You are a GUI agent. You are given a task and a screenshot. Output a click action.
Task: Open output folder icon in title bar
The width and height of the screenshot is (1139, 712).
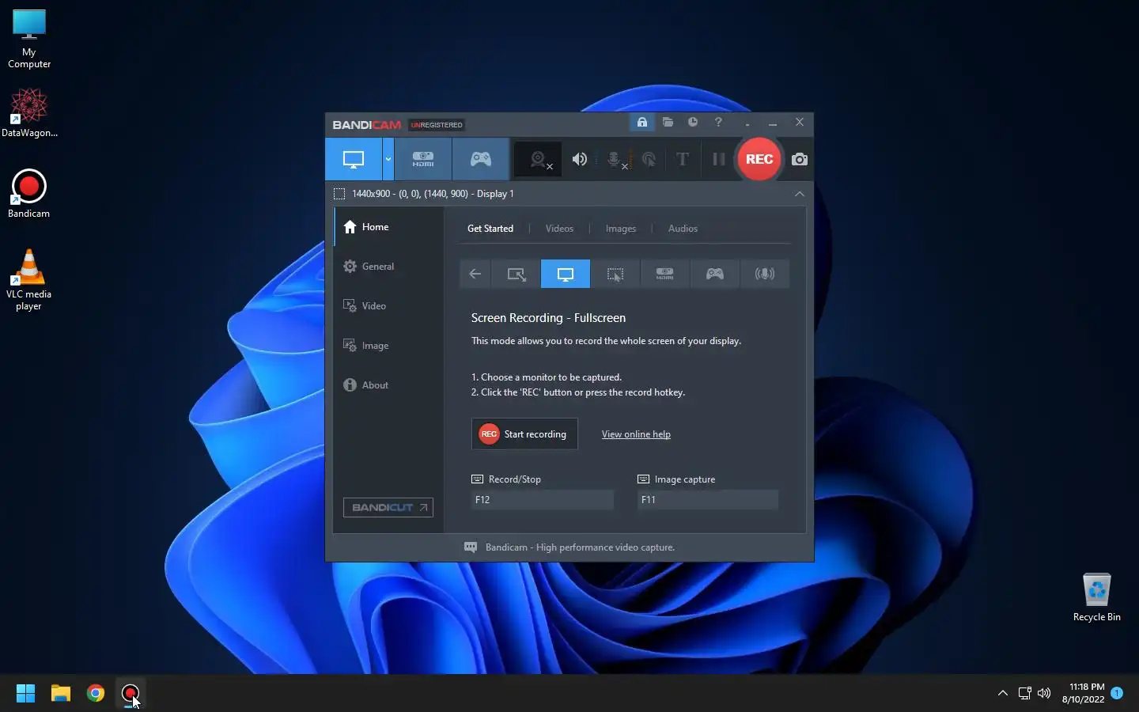[x=668, y=122]
